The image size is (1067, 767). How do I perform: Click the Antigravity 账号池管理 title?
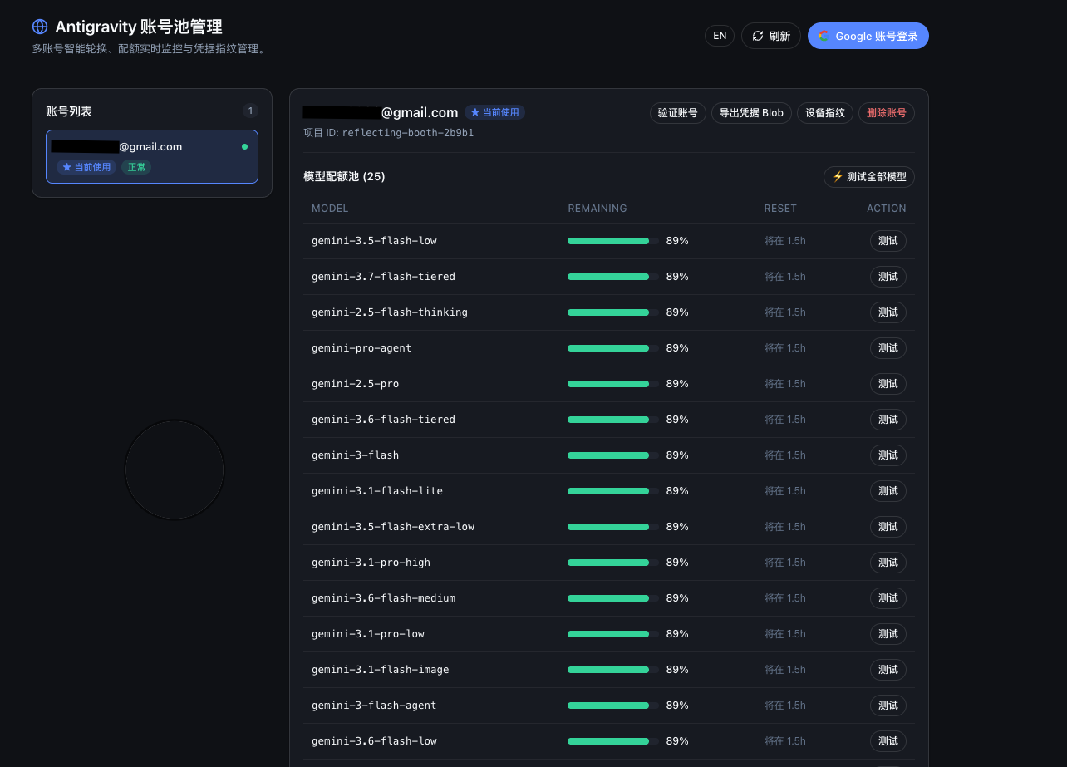139,27
